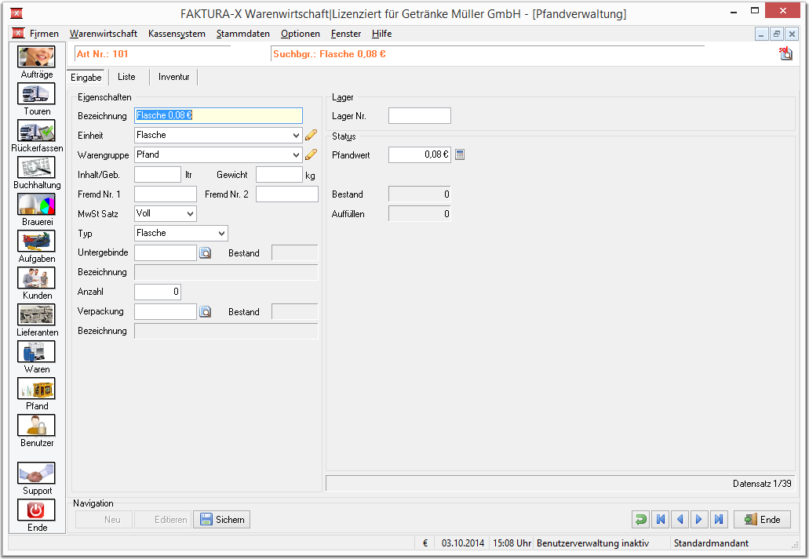This screenshot has width=809, height=559.
Task: Open the Waren icon
Action: coord(36,352)
